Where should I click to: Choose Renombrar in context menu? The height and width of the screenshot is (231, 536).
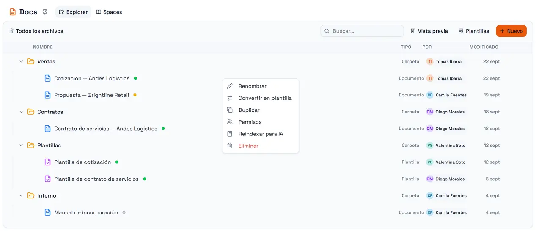click(x=261, y=86)
